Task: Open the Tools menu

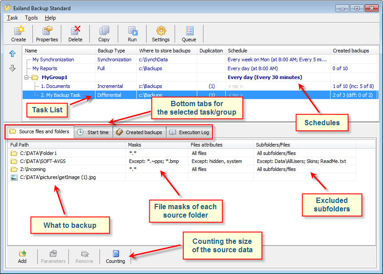Action: pos(31,18)
